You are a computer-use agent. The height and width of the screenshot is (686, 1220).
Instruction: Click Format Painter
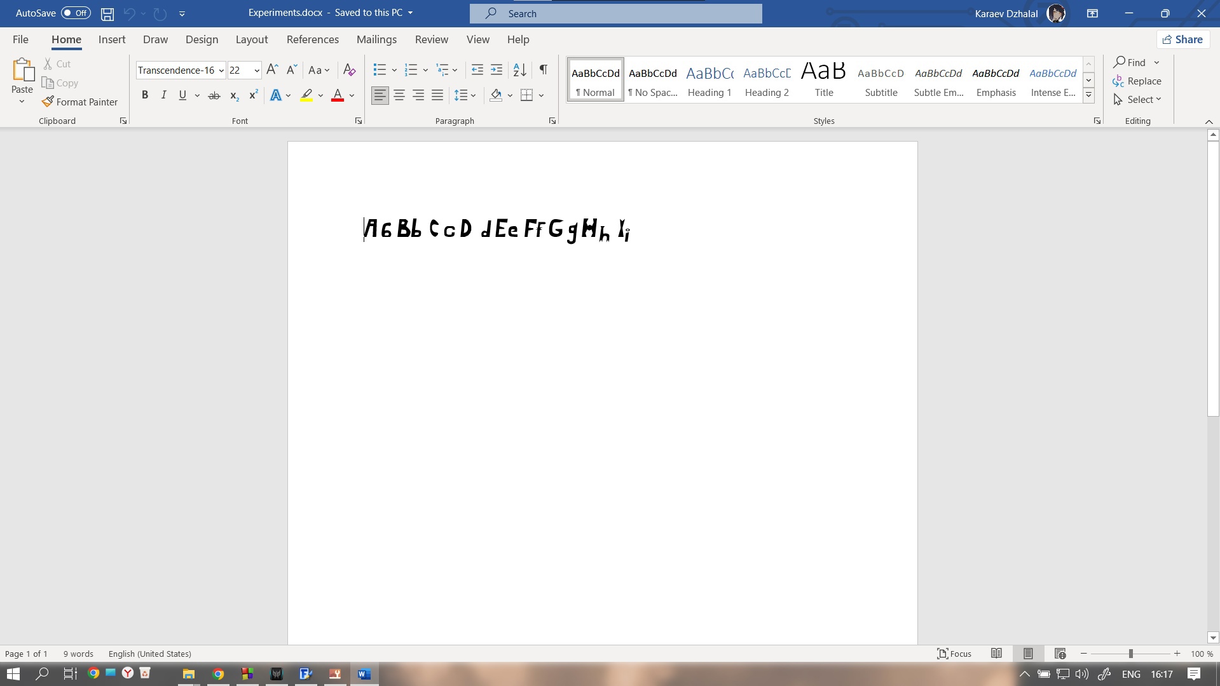[x=80, y=102]
